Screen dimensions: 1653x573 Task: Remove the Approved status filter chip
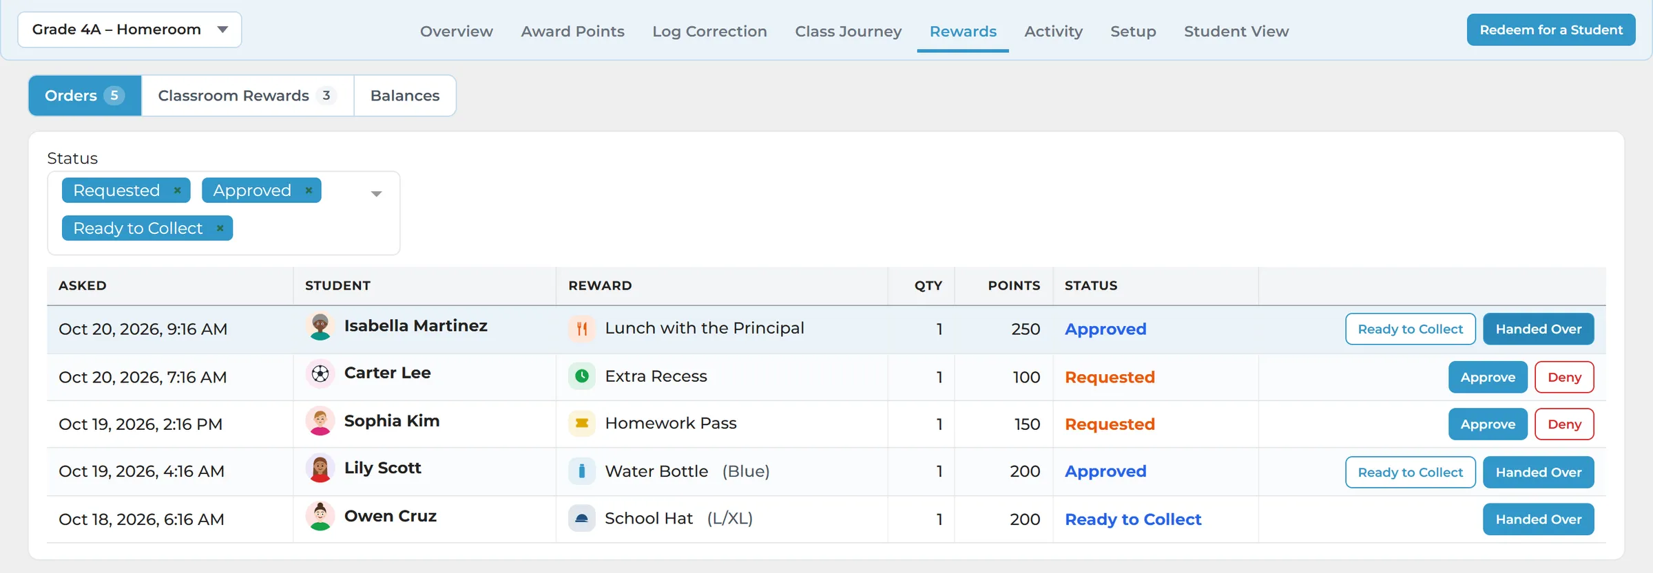(x=309, y=191)
